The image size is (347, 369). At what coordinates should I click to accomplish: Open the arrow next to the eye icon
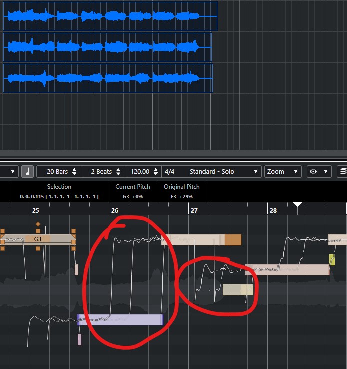[326, 172]
